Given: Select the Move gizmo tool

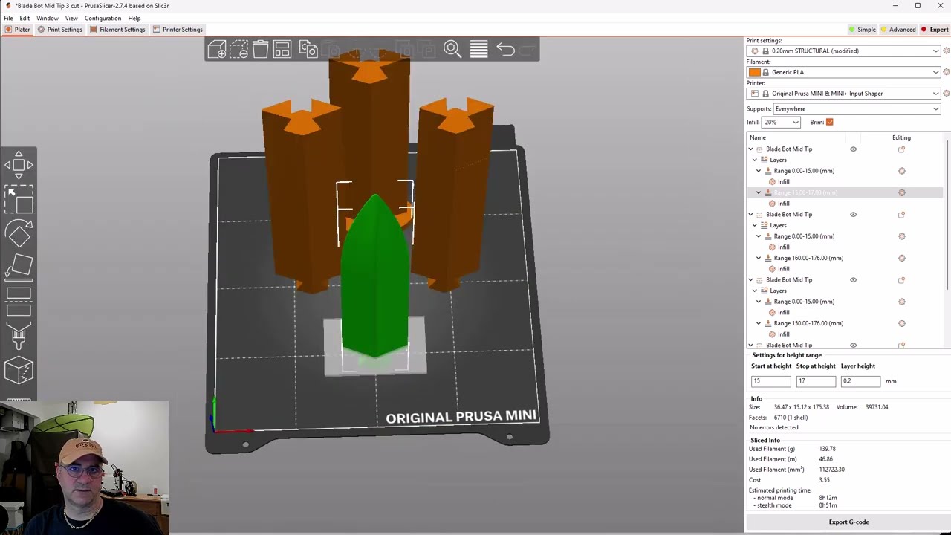Looking at the screenshot, I should tap(19, 165).
